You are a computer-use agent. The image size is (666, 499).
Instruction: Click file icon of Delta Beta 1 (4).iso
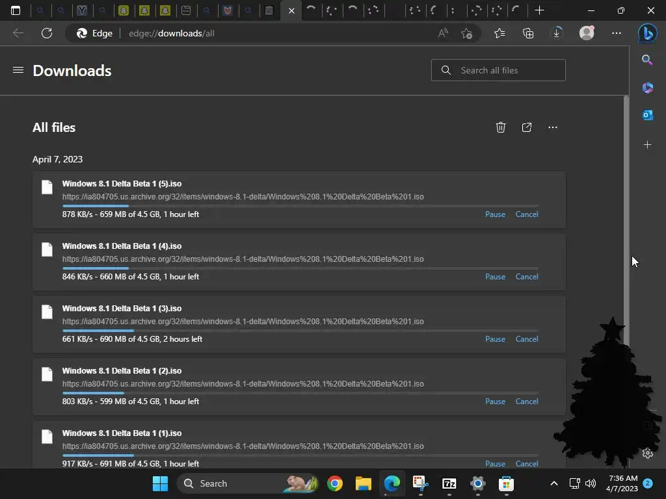tap(47, 249)
